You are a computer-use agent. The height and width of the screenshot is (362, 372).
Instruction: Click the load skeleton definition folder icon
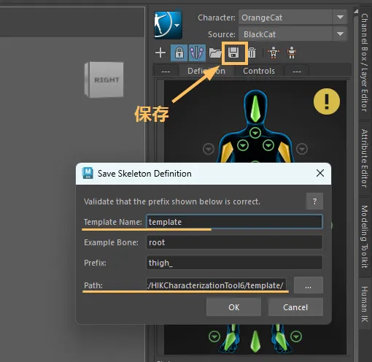coord(215,53)
